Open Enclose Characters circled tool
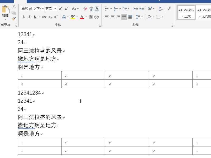Viewport: 211px width, 158px height. [97, 17]
